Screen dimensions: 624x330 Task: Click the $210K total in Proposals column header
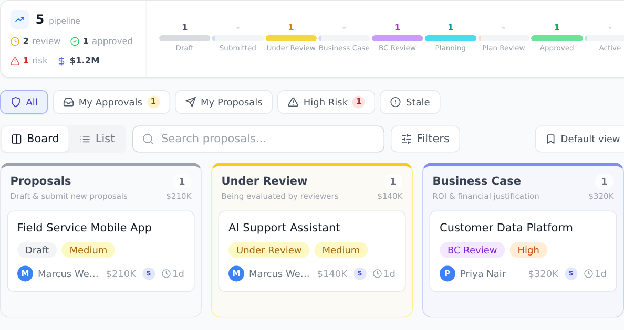(x=179, y=196)
